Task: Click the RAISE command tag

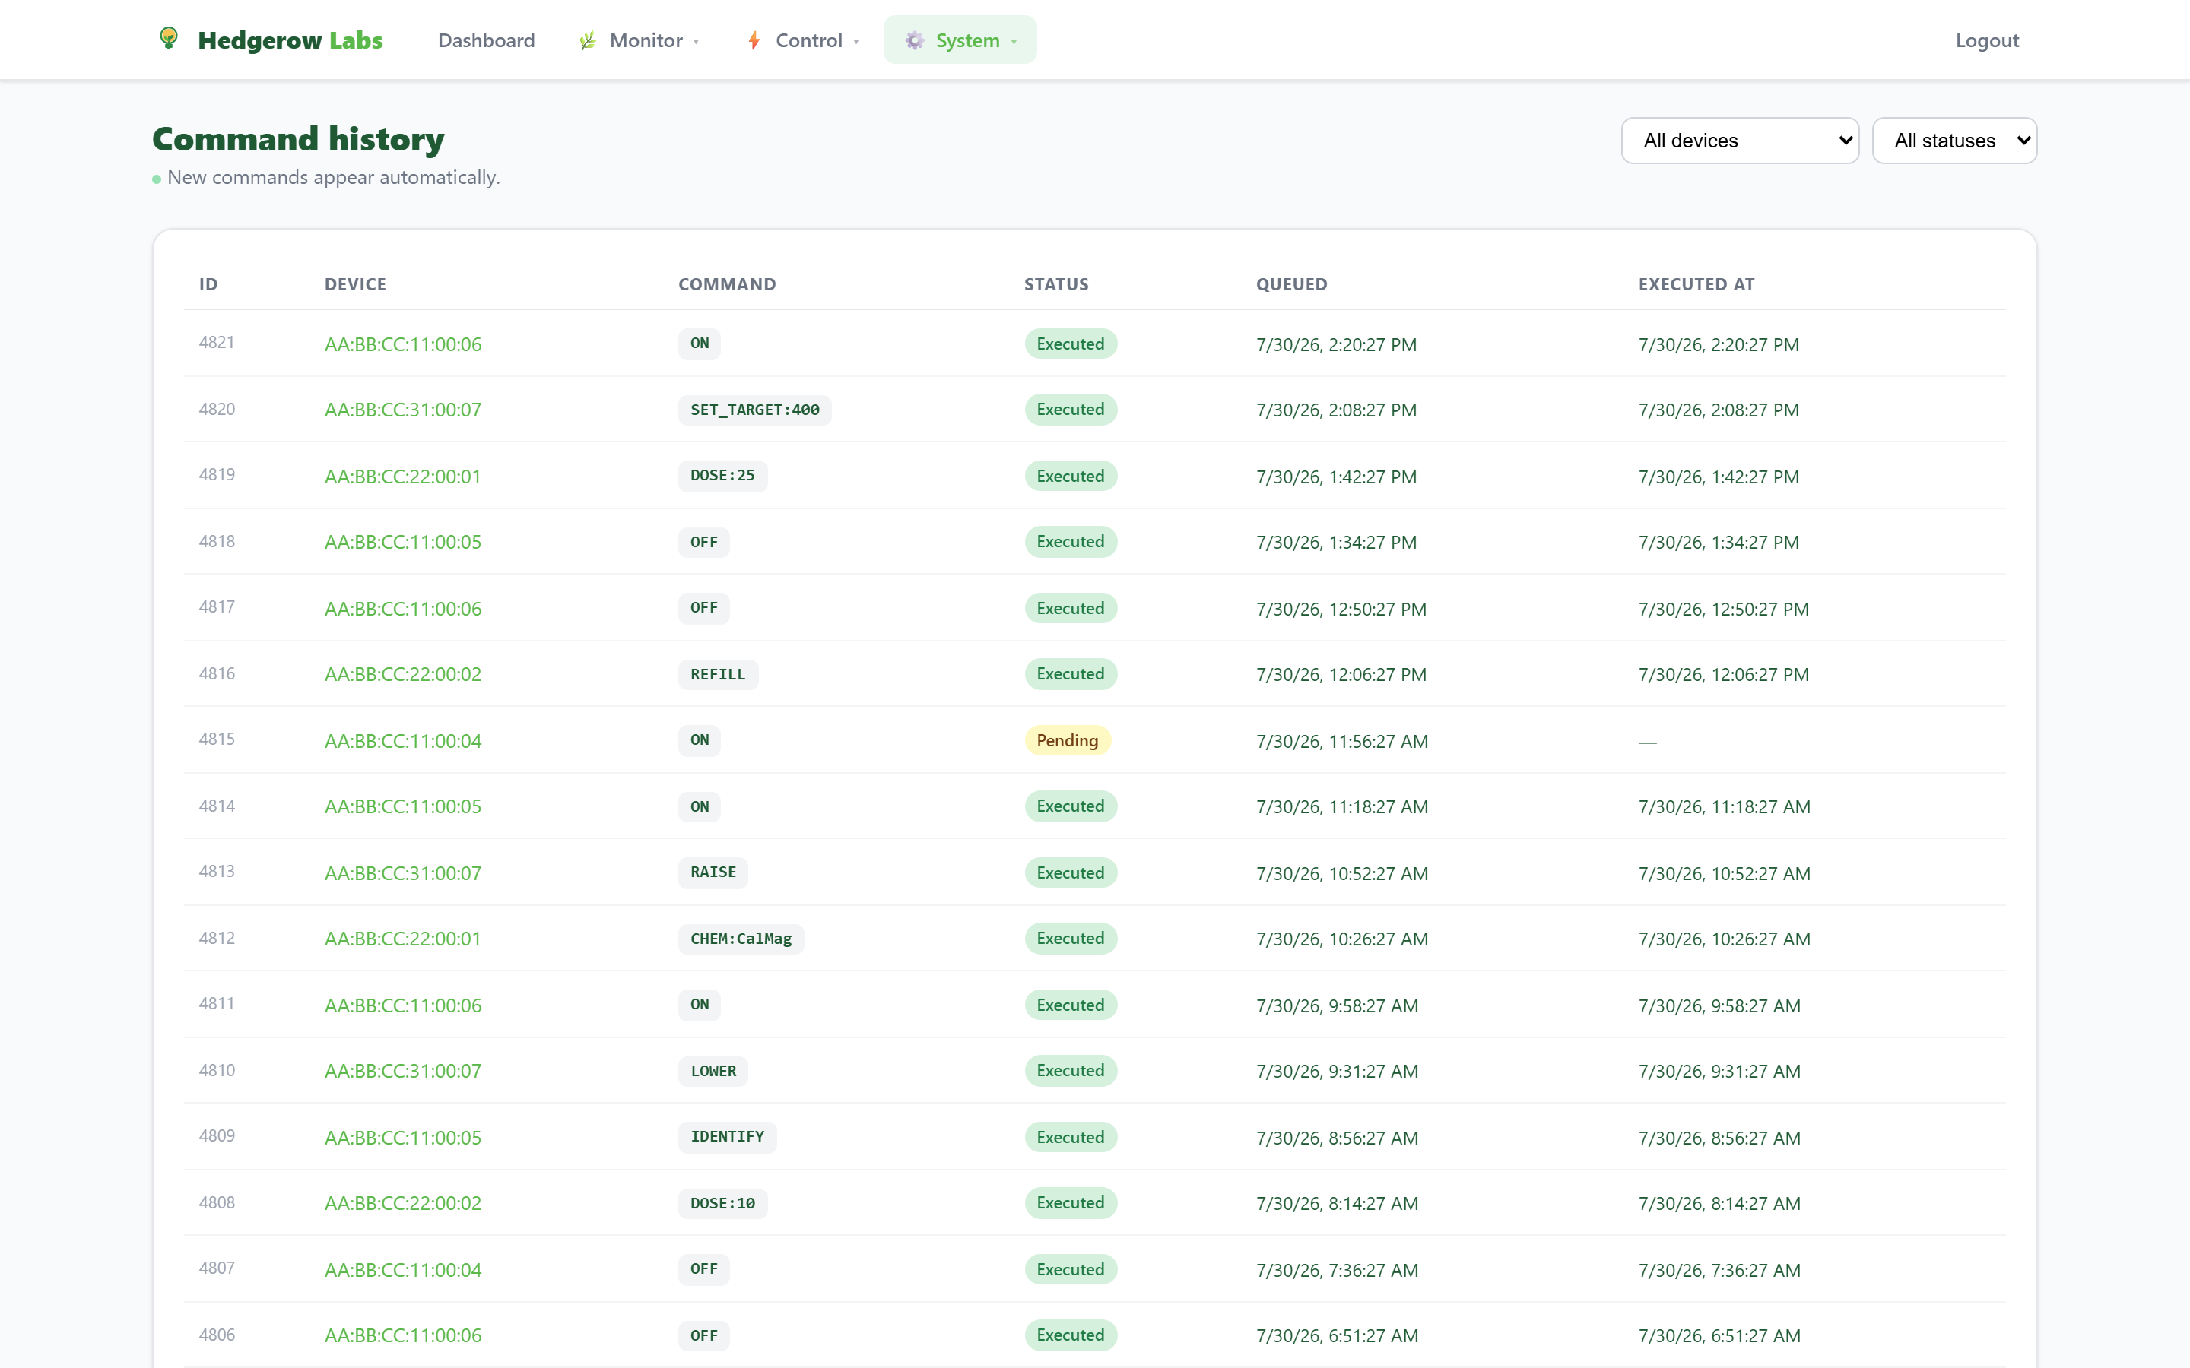Action: 713,872
